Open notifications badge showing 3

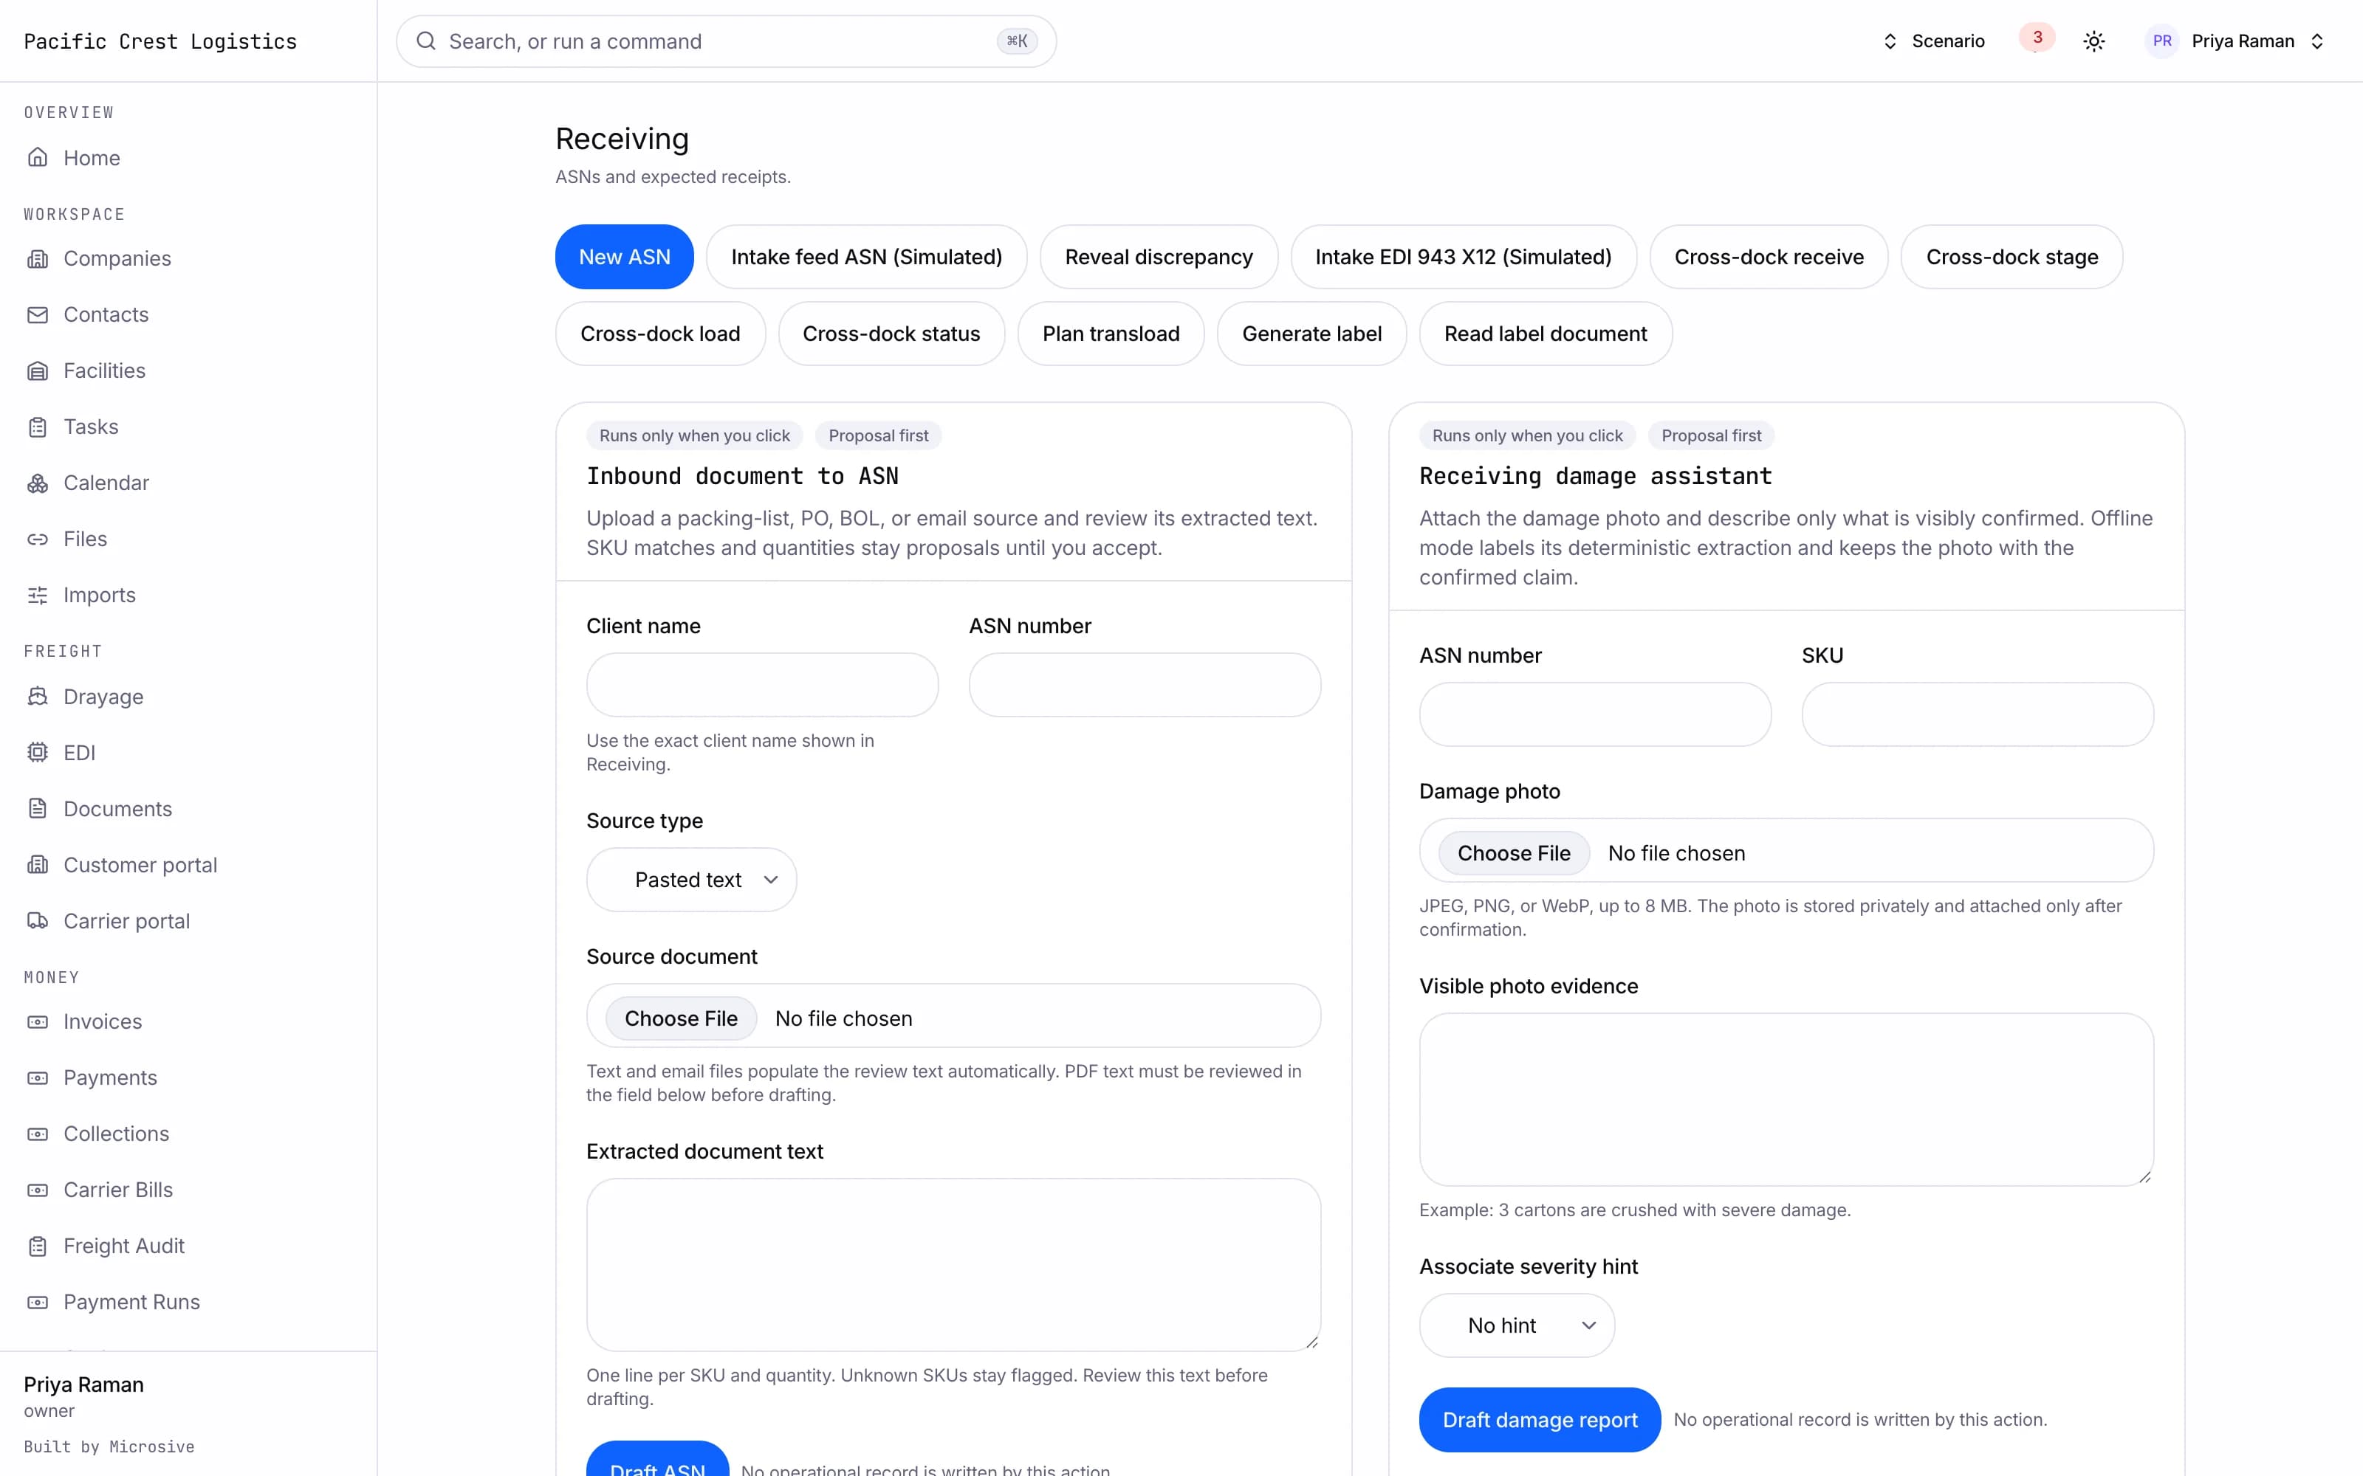[2037, 37]
